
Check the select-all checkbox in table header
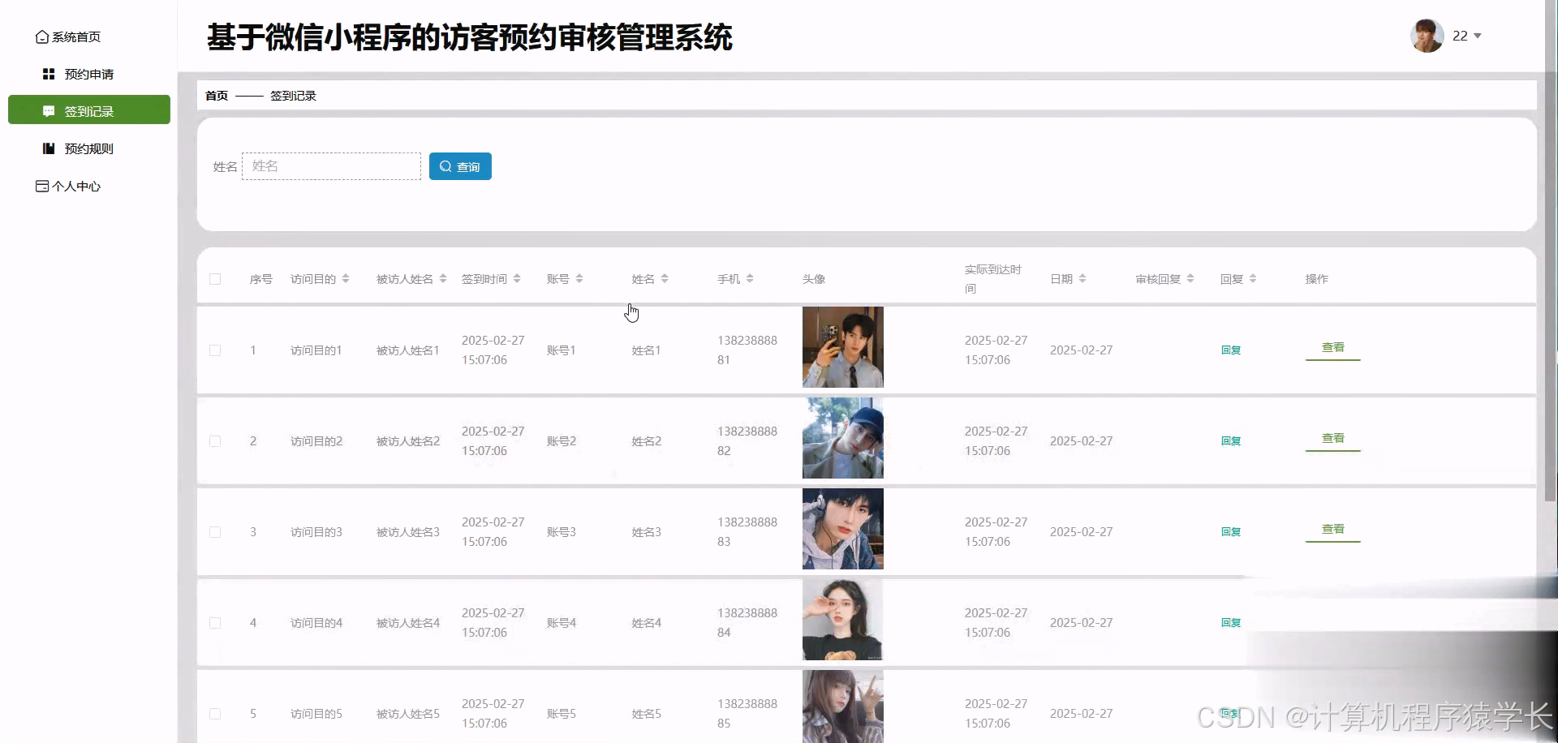click(x=215, y=278)
